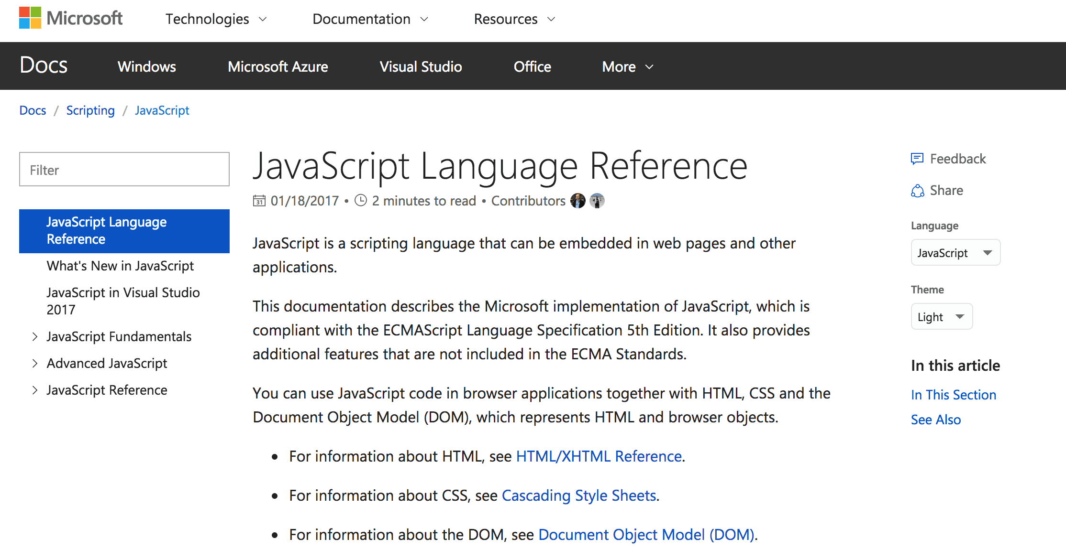Open the Language JavaScript dropdown
The height and width of the screenshot is (560, 1066).
tap(955, 253)
